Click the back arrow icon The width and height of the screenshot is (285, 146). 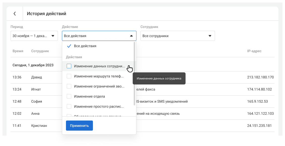tap(15, 14)
